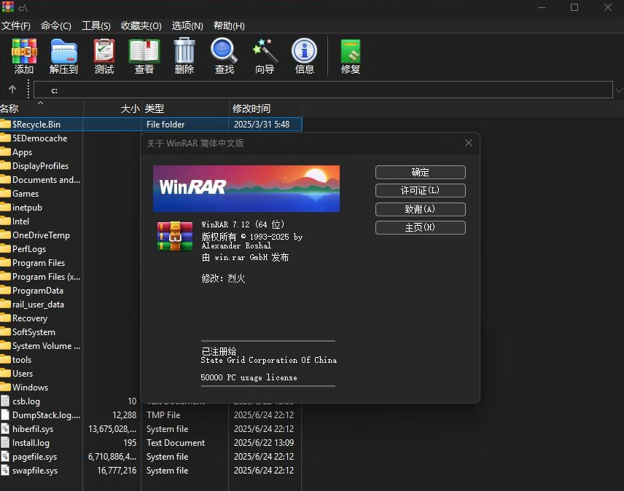
Task: Click the 许可证(L) license button
Action: [x=420, y=190]
